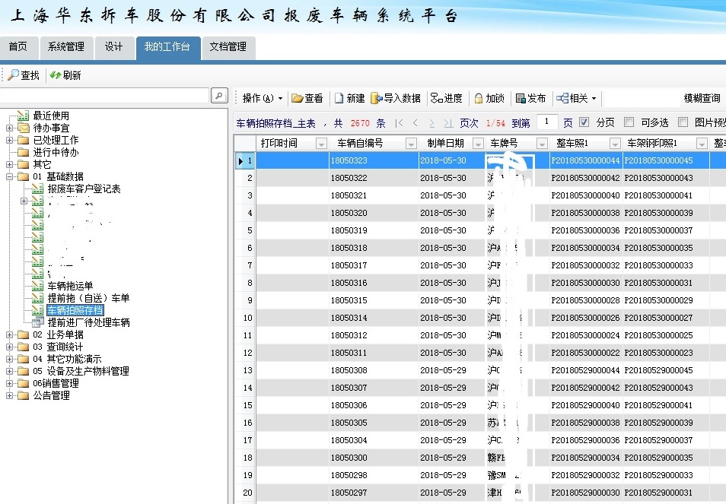Create a new record with 新建
Screen dimensions: 726x504
[349, 98]
